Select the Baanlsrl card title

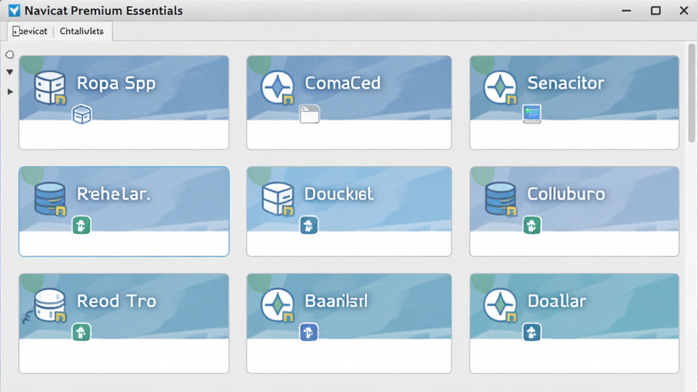[x=336, y=301]
